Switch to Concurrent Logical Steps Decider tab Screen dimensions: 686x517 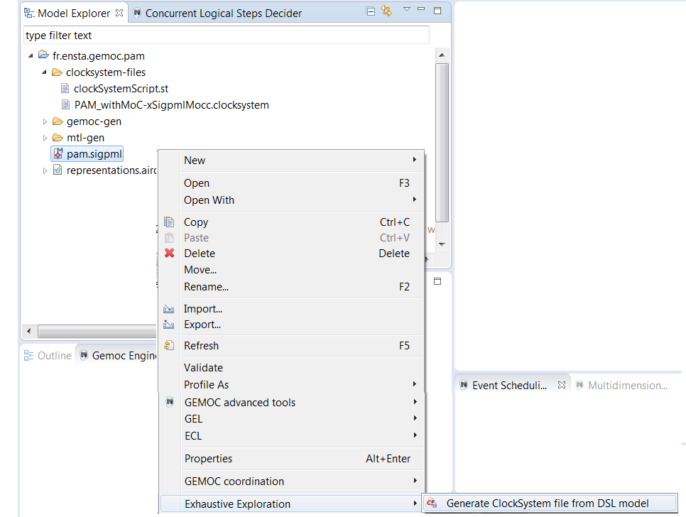(223, 13)
